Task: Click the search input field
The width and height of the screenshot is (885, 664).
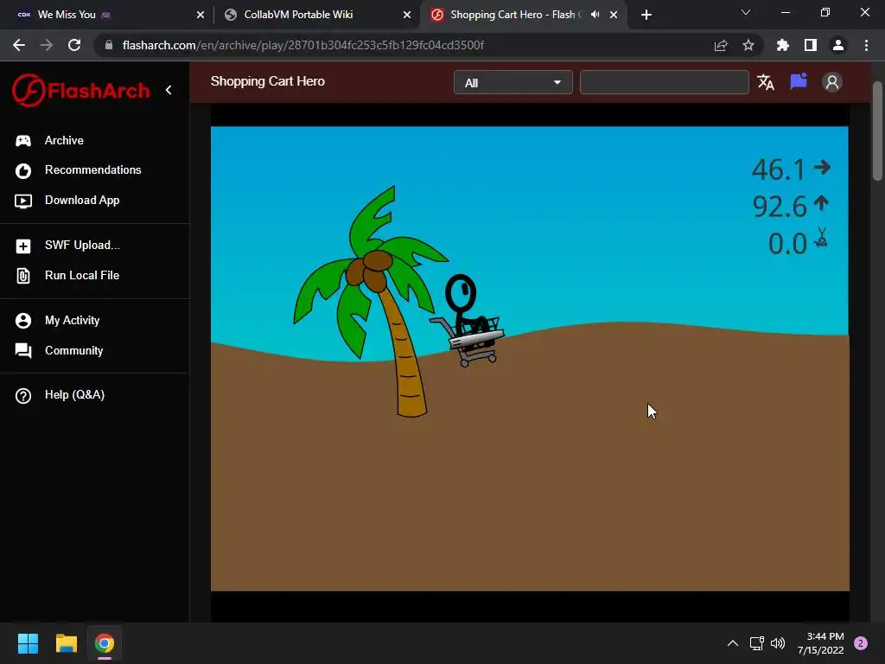Action: point(665,82)
